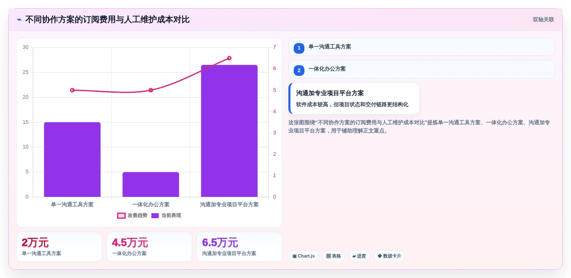Click the left axis value 30
This screenshot has height=278, width=571.
click(x=25, y=47)
